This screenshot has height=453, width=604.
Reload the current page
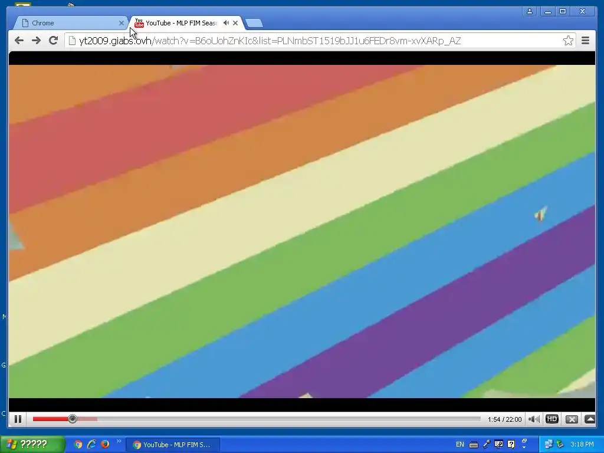(54, 41)
